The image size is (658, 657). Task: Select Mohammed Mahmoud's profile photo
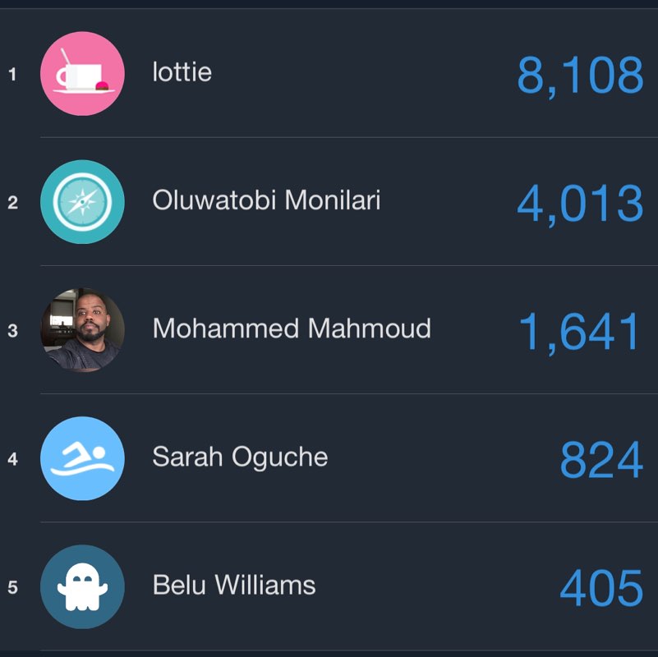tap(83, 330)
